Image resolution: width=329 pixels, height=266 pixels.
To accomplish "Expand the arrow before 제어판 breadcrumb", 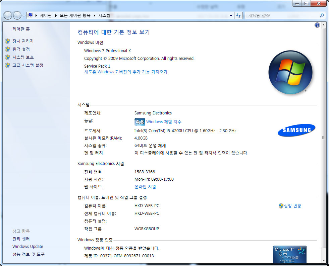I will click(x=36, y=15).
